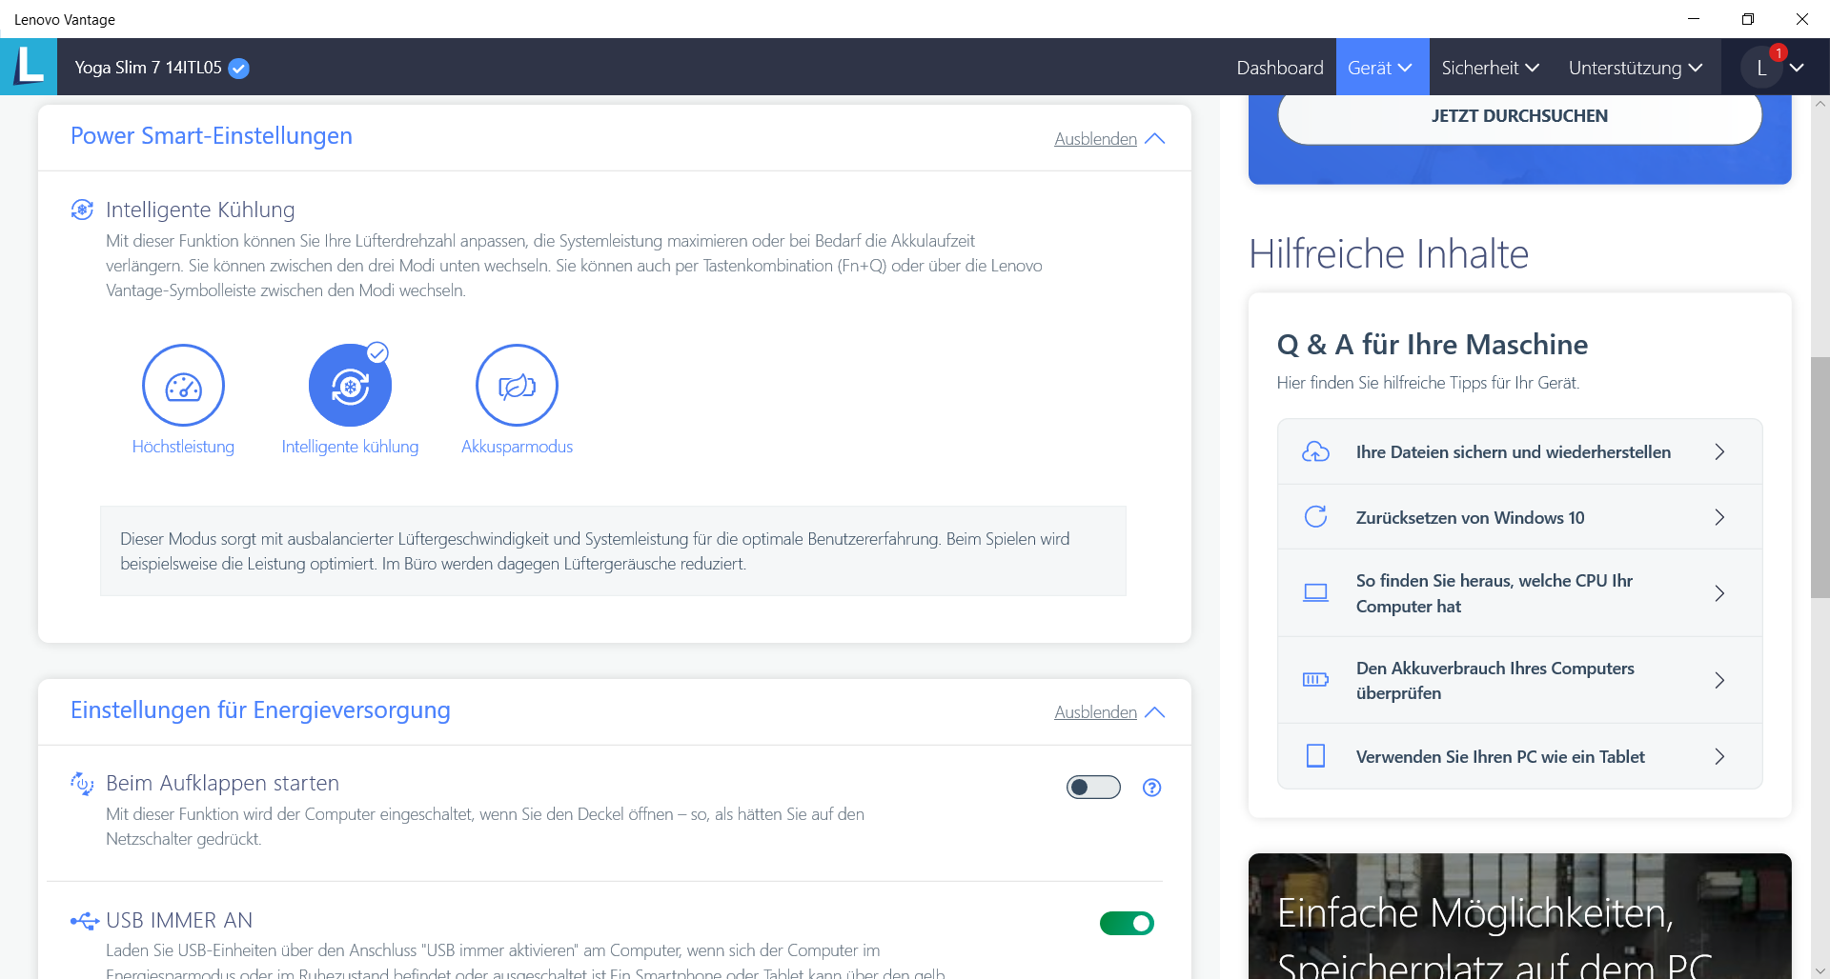Click the Power Smart-Einstellungen heading
This screenshot has height=979, width=1830.
[212, 136]
